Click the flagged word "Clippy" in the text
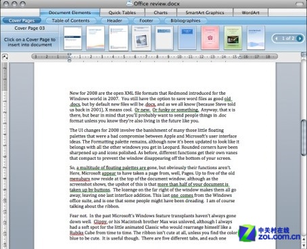Viewport: 307px width, 249px height. tap(100, 221)
